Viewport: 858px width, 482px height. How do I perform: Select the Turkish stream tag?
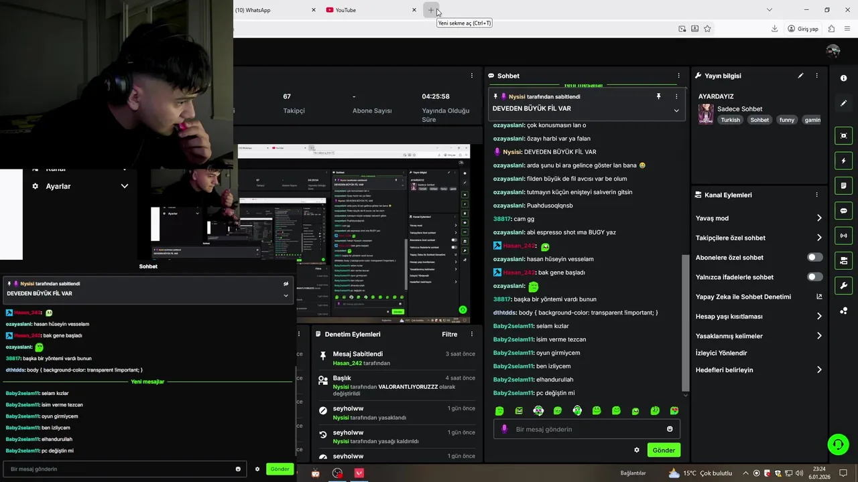730,120
